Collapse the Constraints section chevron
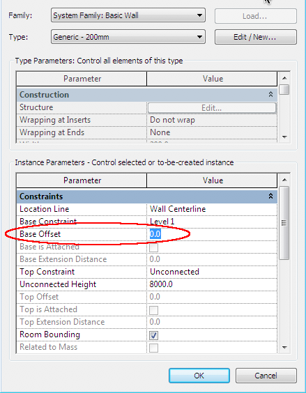306x393 pixels. pos(270,196)
